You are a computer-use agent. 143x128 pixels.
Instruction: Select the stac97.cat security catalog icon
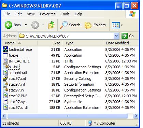click(x=5, y=79)
